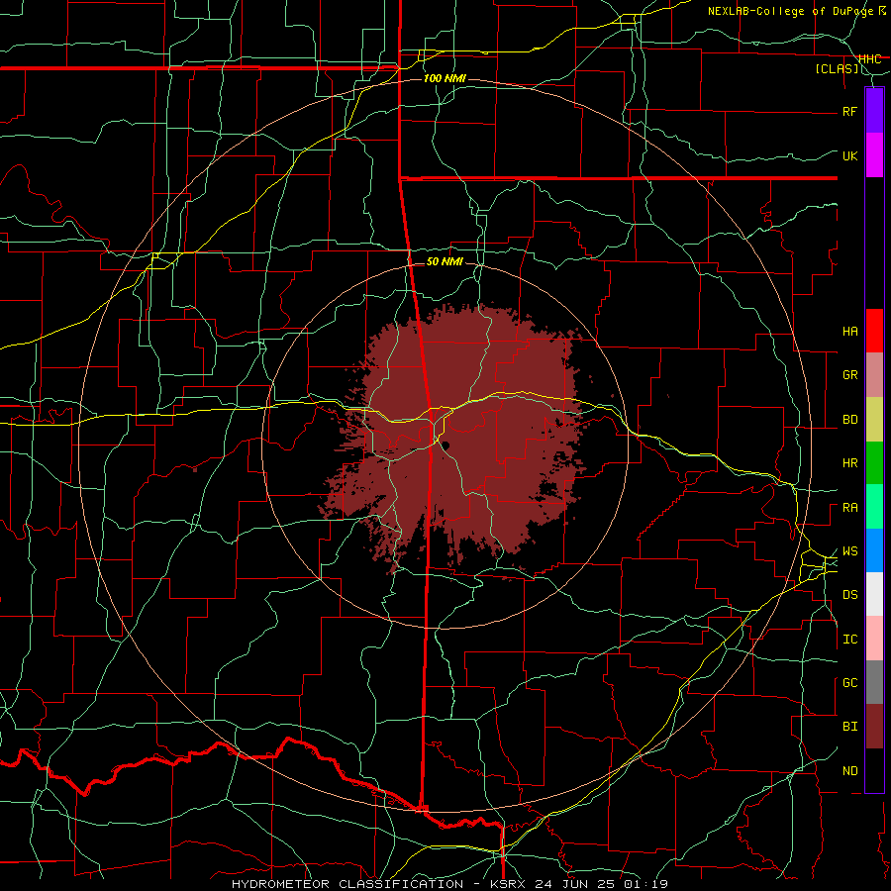Click the HR legend label
The width and height of the screenshot is (891, 891).
(x=849, y=463)
